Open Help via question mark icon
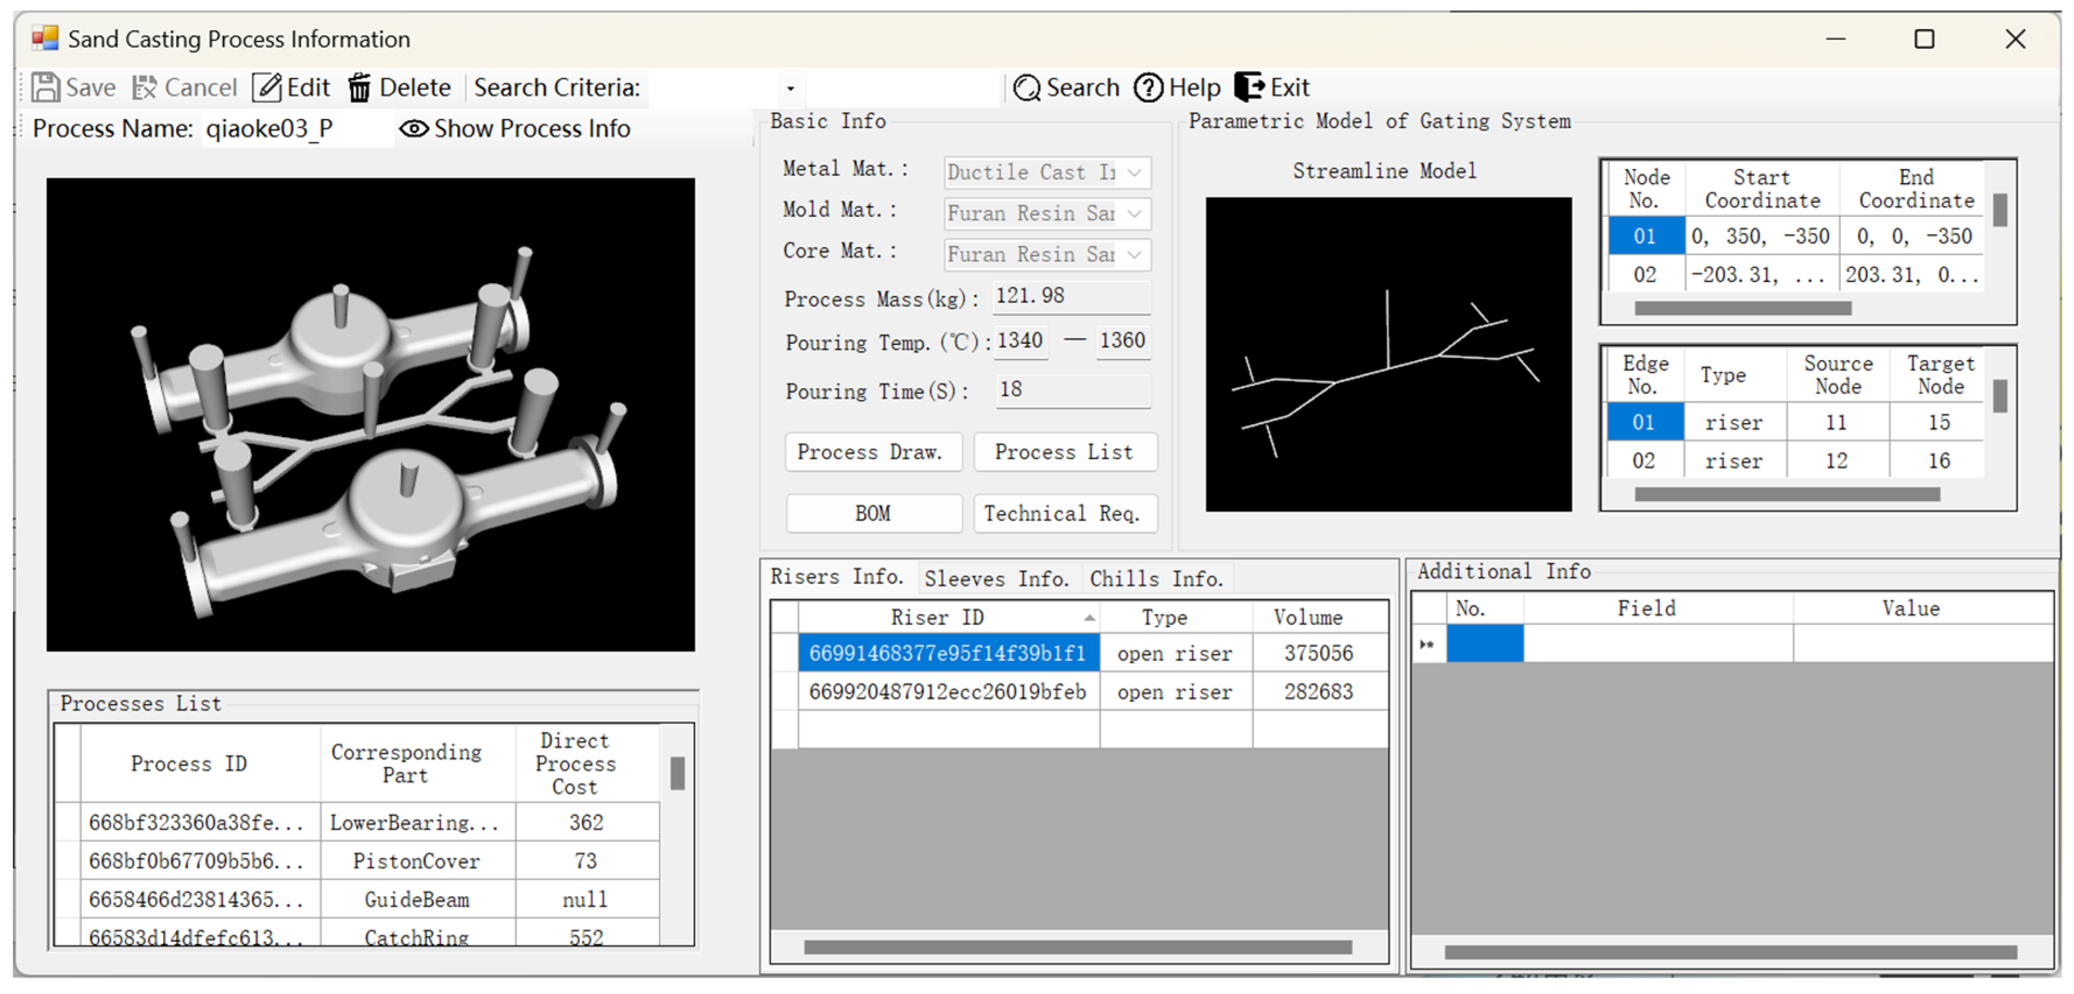Screen dimensions: 2074x994 (x=1148, y=87)
